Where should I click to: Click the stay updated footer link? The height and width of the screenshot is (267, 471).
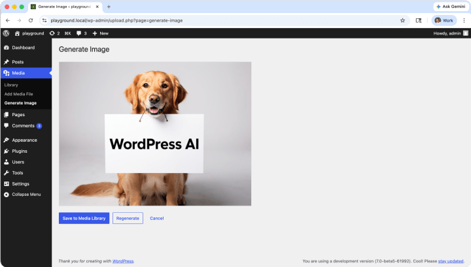[x=451, y=261]
